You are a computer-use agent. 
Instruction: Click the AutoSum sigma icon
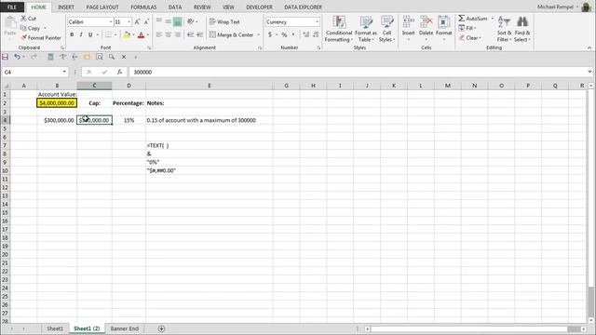tap(461, 19)
